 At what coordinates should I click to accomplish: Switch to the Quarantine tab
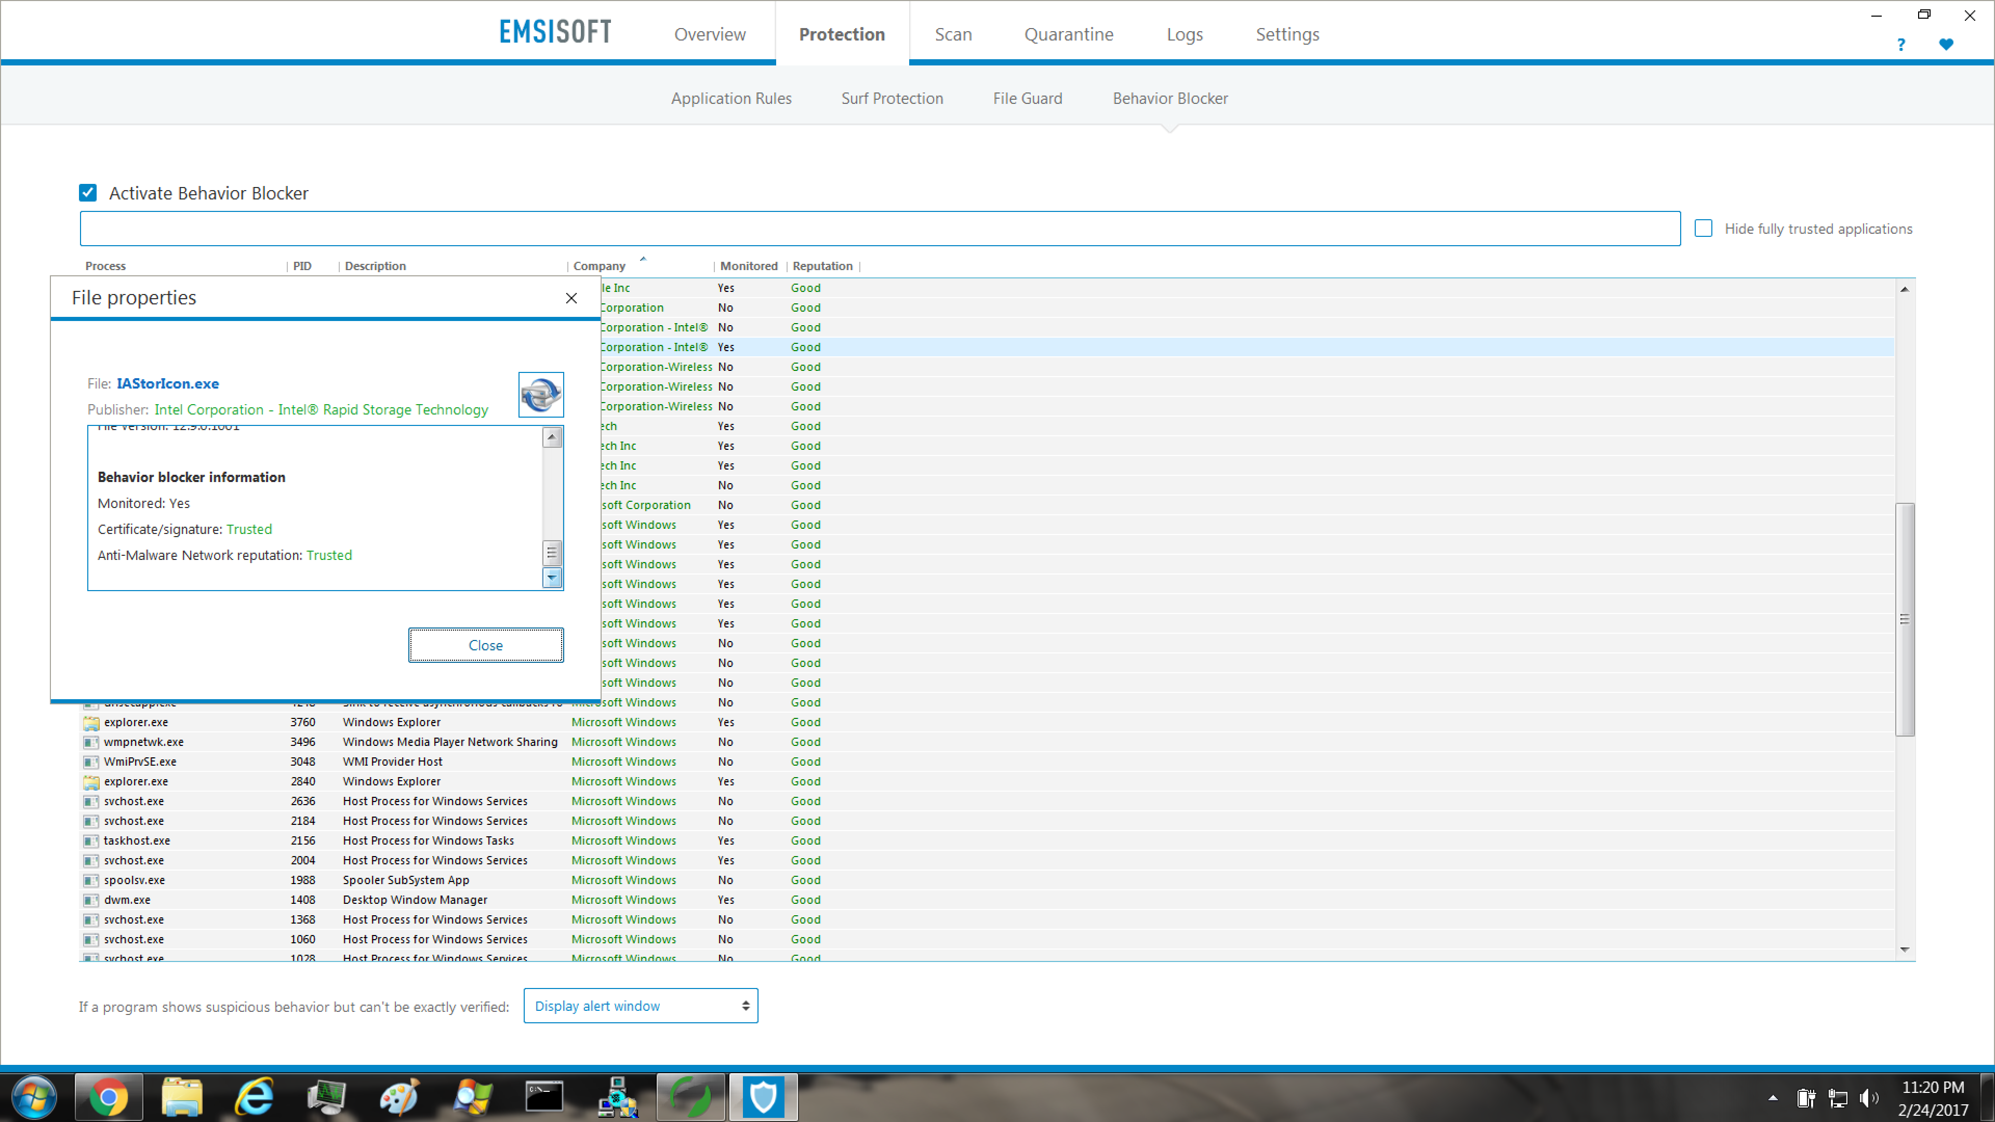1068,34
